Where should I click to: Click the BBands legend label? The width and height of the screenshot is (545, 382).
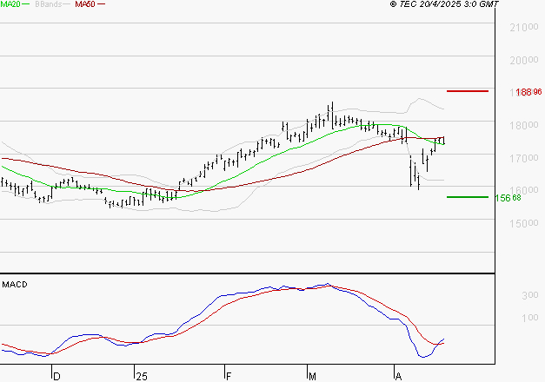[x=49, y=4]
